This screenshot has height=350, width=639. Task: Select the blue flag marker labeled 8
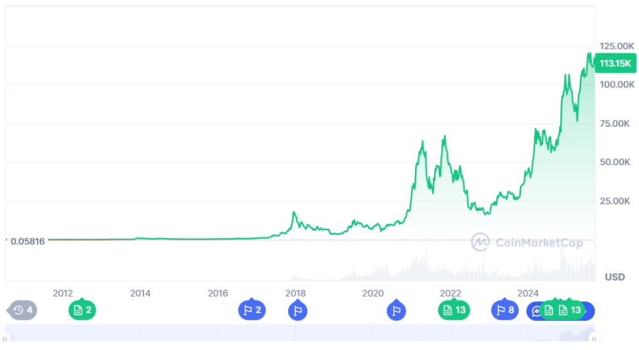tap(505, 310)
